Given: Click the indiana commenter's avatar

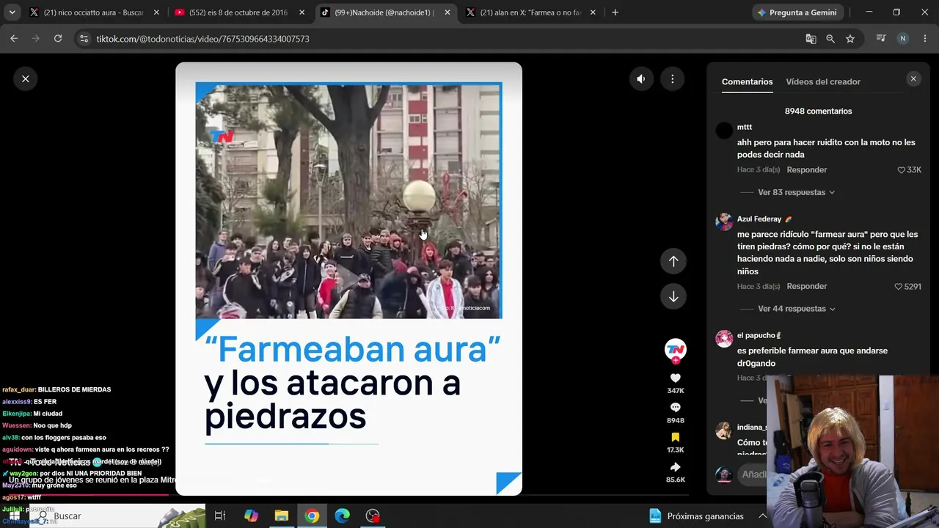Looking at the screenshot, I should (x=724, y=430).
